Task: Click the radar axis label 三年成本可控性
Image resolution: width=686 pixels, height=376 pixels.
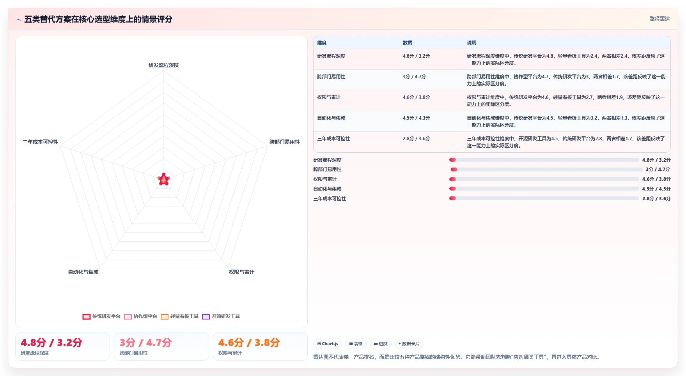Action: (40, 142)
